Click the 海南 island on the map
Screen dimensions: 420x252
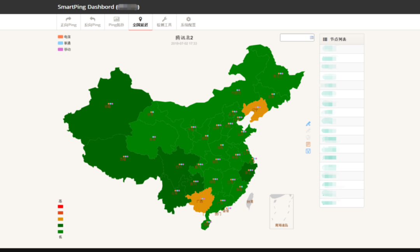(x=205, y=225)
